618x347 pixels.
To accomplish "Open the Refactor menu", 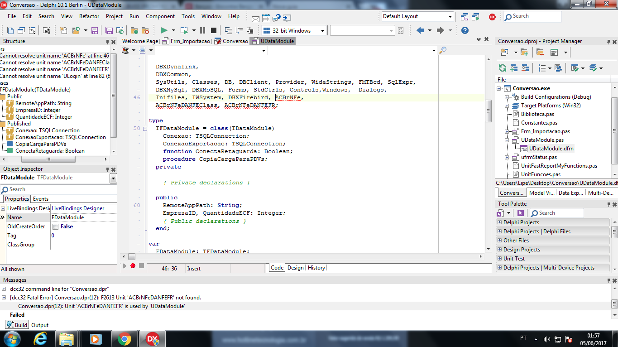I will point(89,16).
